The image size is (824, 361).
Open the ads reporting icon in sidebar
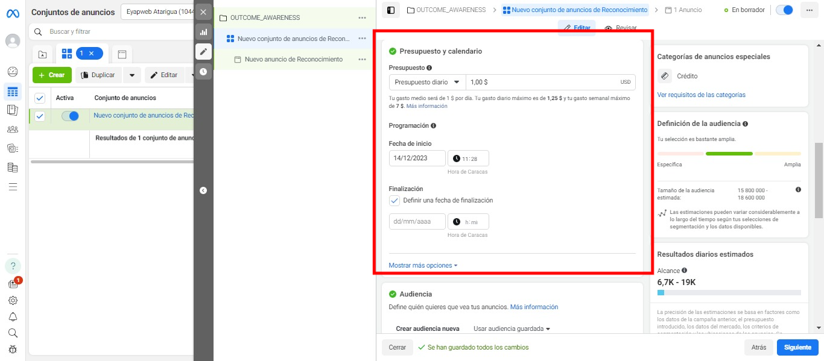pyautogui.click(x=13, y=110)
